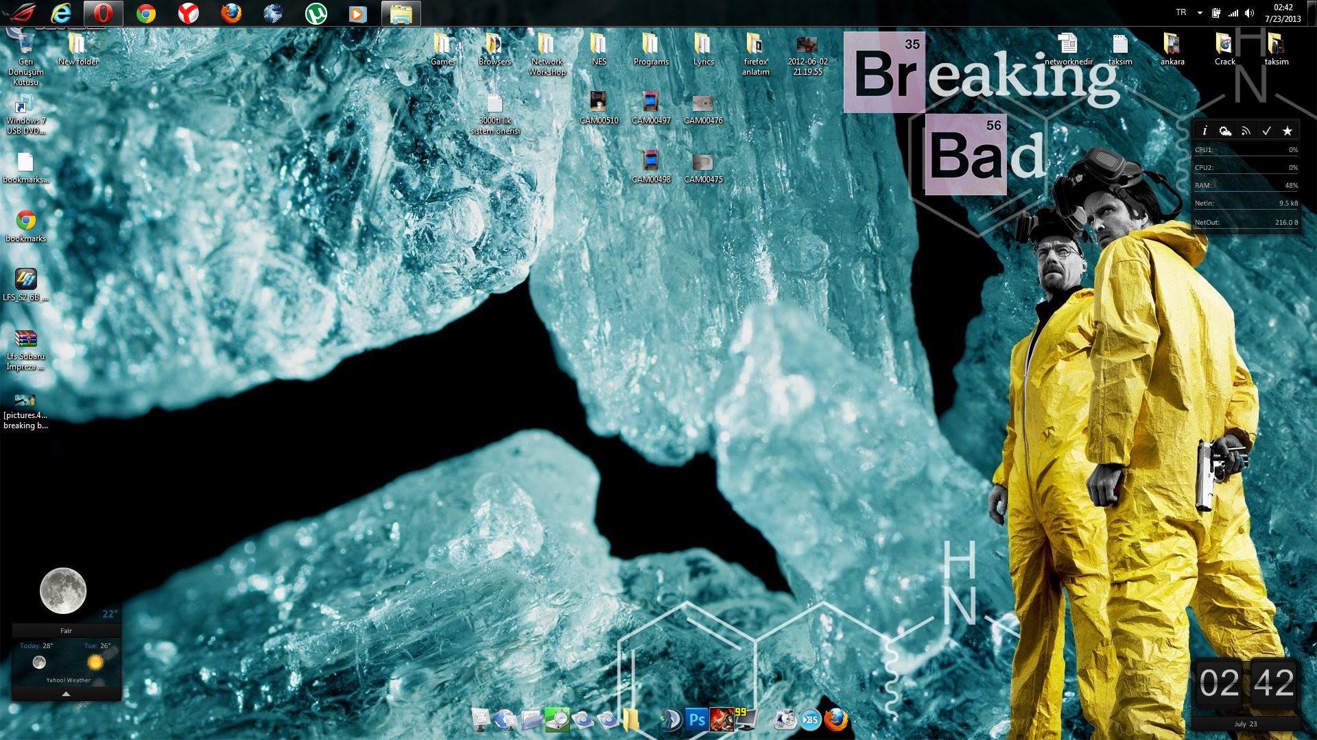Viewport: 1317px width, 740px height.
Task: Select Windows 7 USB DVD shortcut
Action: tap(25, 115)
